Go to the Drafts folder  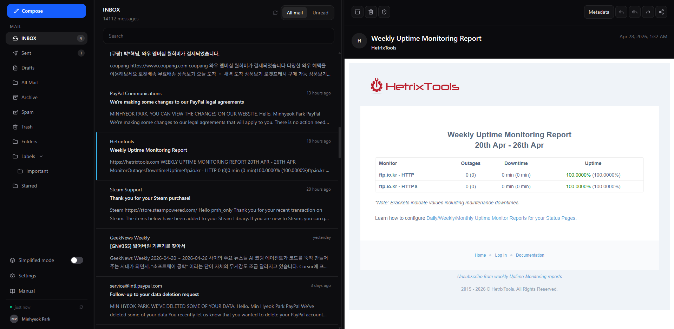tap(46, 68)
